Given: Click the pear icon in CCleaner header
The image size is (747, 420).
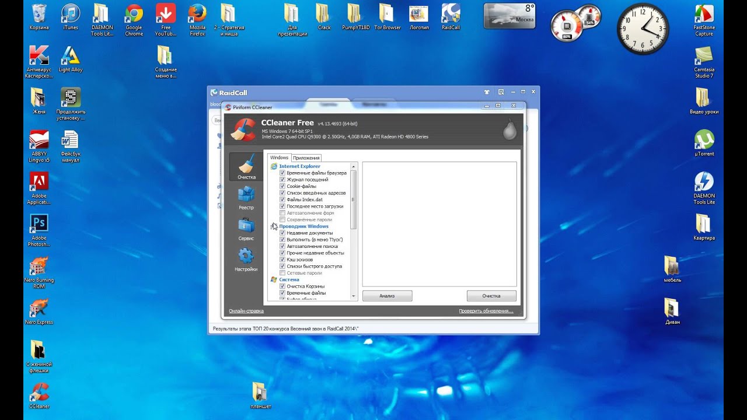Looking at the screenshot, I should point(510,130).
